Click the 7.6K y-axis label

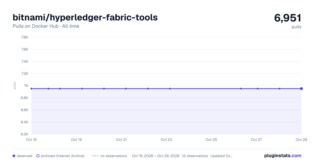[x=25, y=49]
